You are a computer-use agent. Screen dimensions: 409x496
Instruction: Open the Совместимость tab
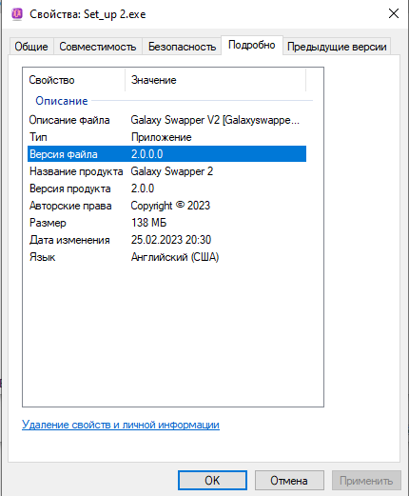click(x=98, y=47)
